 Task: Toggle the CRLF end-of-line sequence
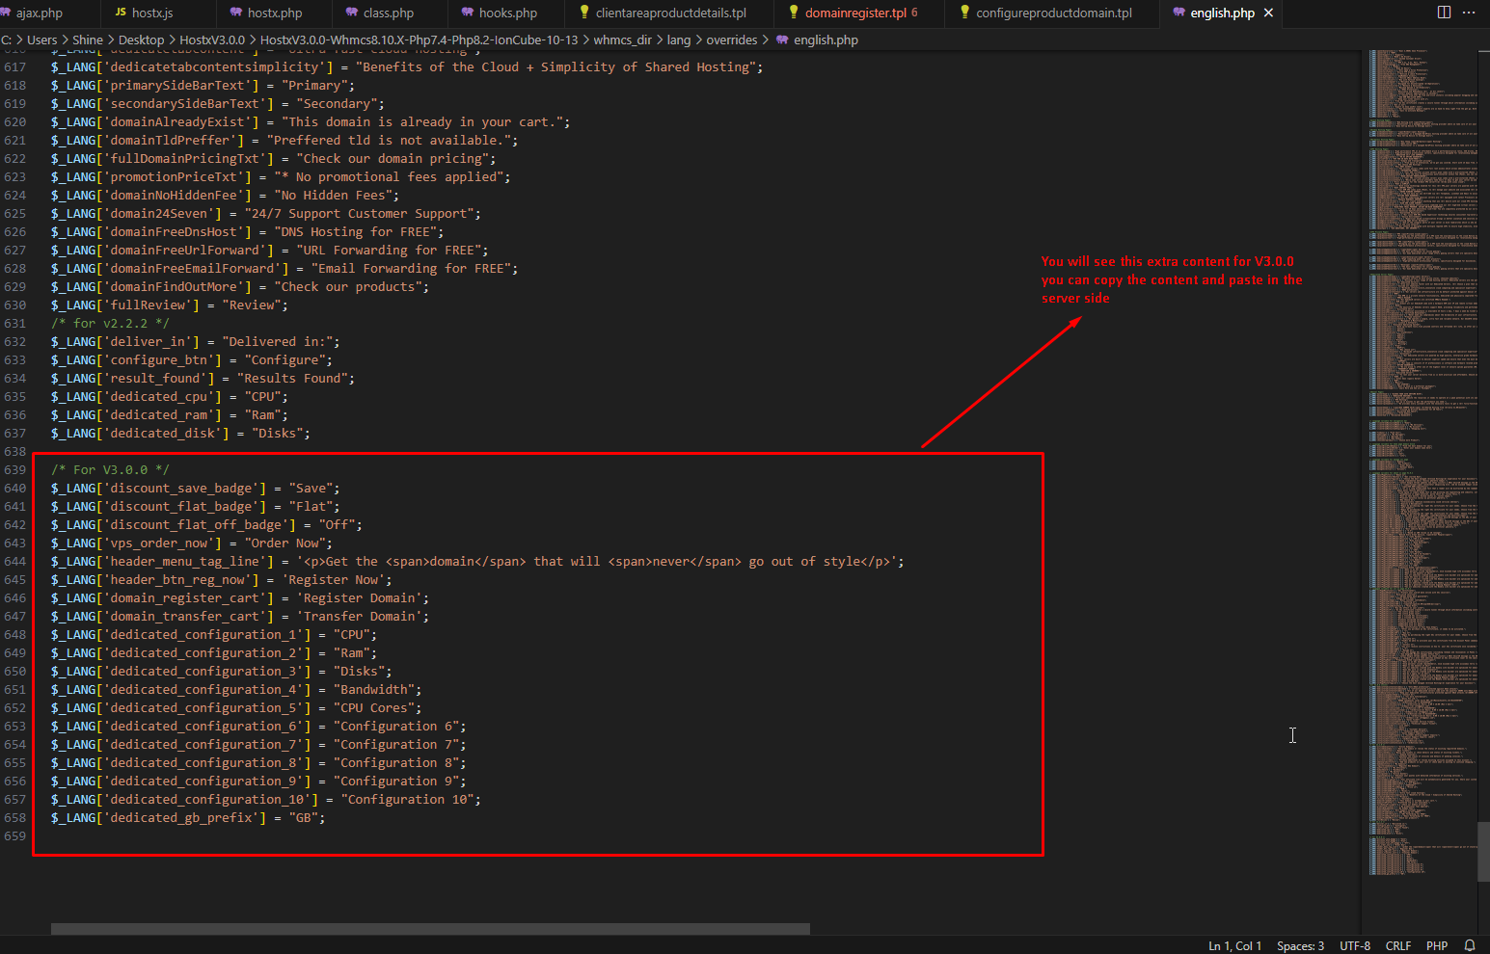coord(1397,945)
